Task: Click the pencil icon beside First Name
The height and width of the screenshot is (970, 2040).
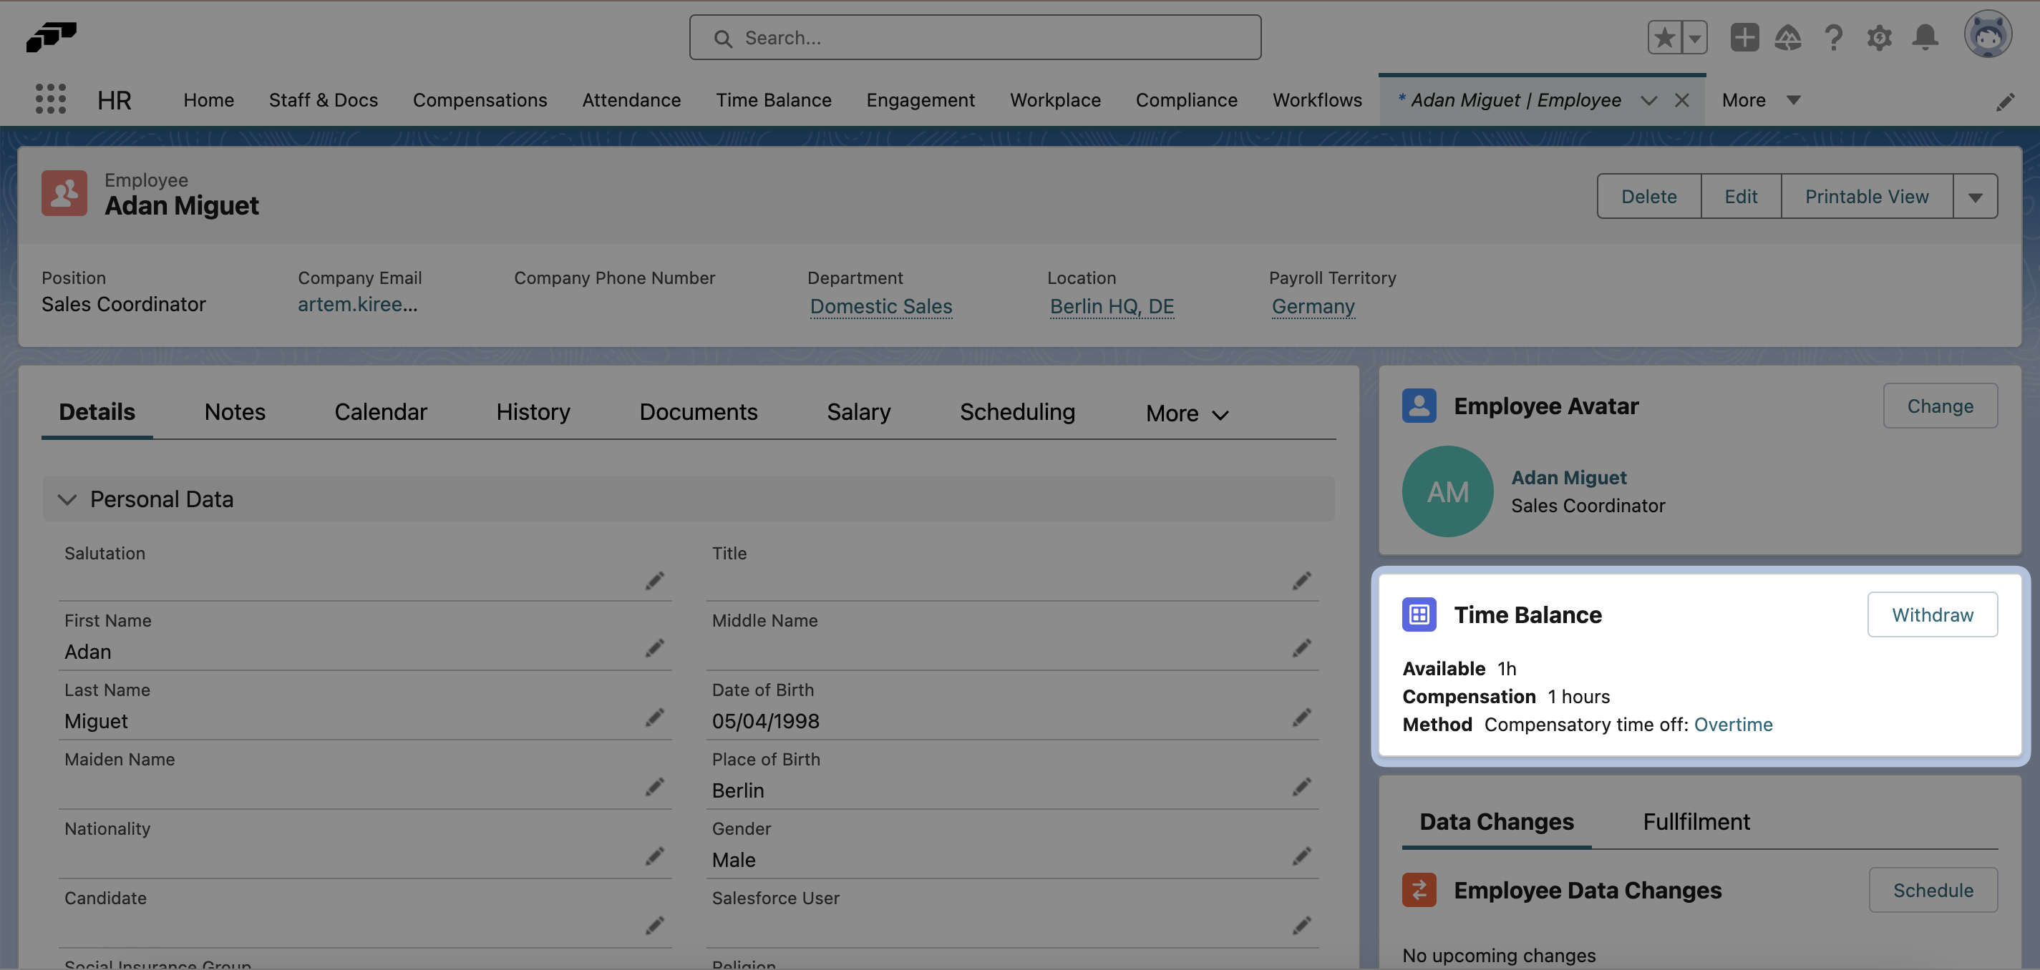Action: 655,648
